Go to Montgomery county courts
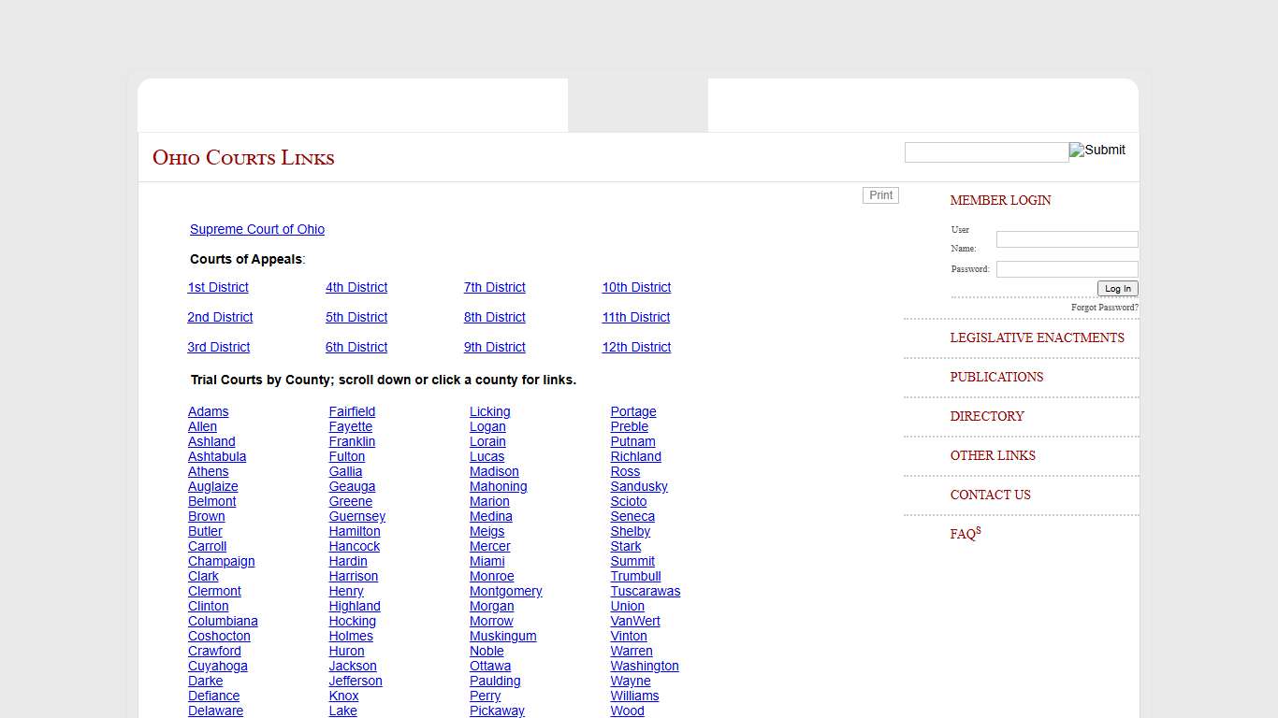 505,592
